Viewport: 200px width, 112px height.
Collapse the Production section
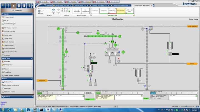point(32,14)
